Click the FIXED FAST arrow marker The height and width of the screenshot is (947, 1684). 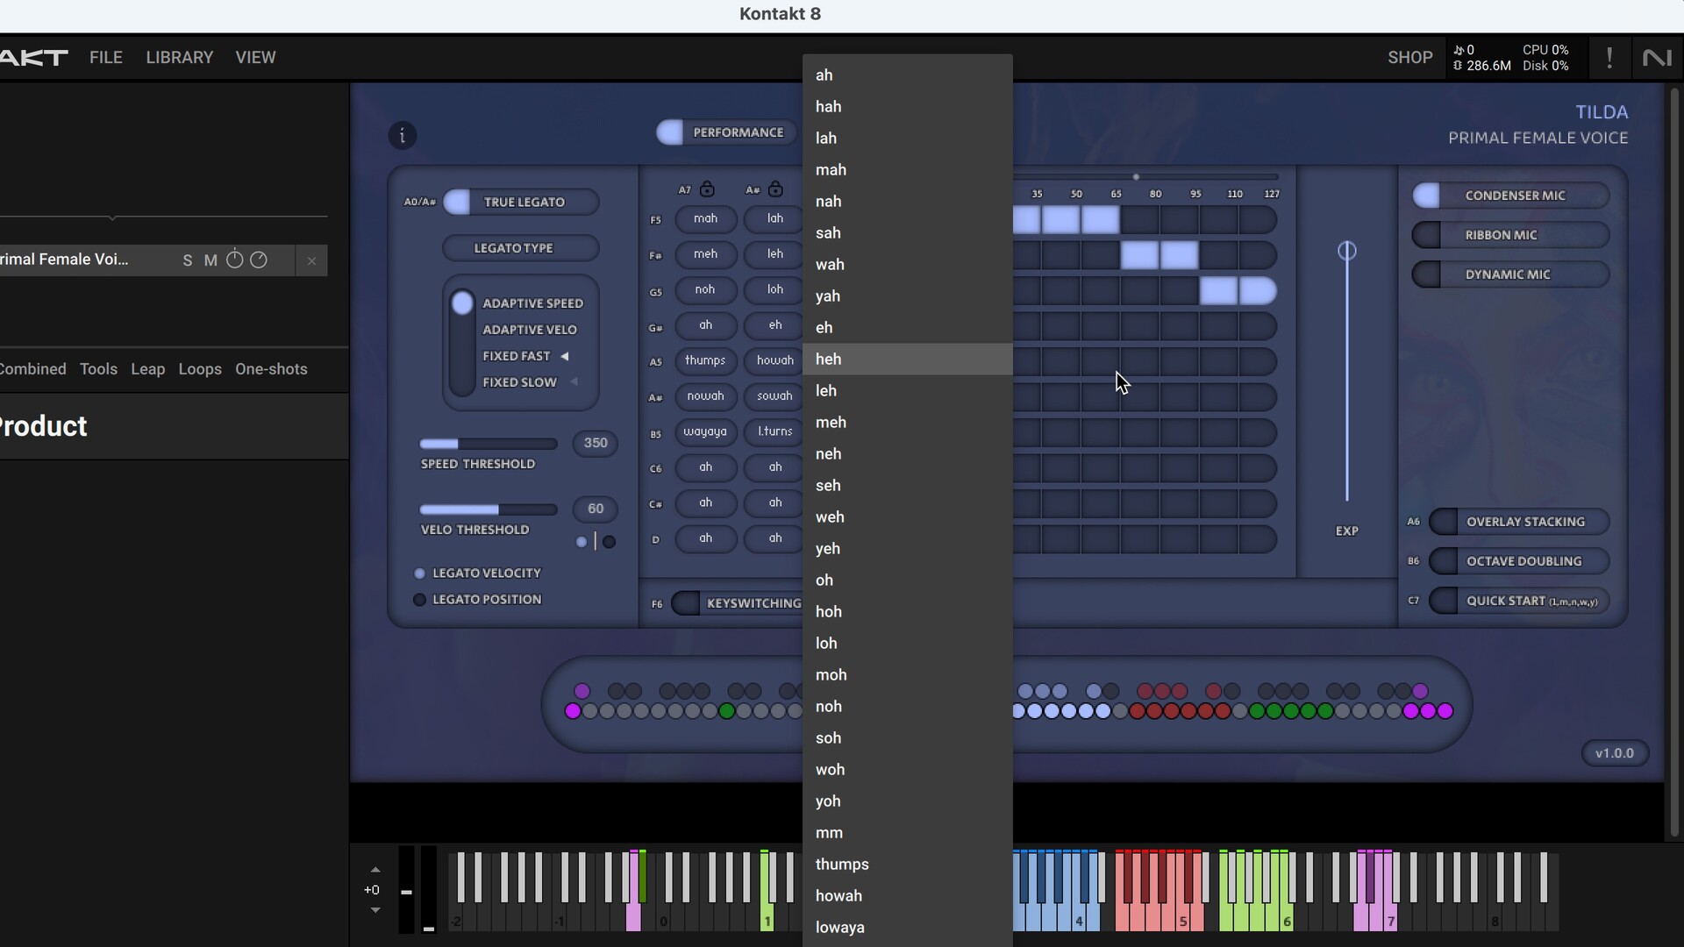click(565, 356)
